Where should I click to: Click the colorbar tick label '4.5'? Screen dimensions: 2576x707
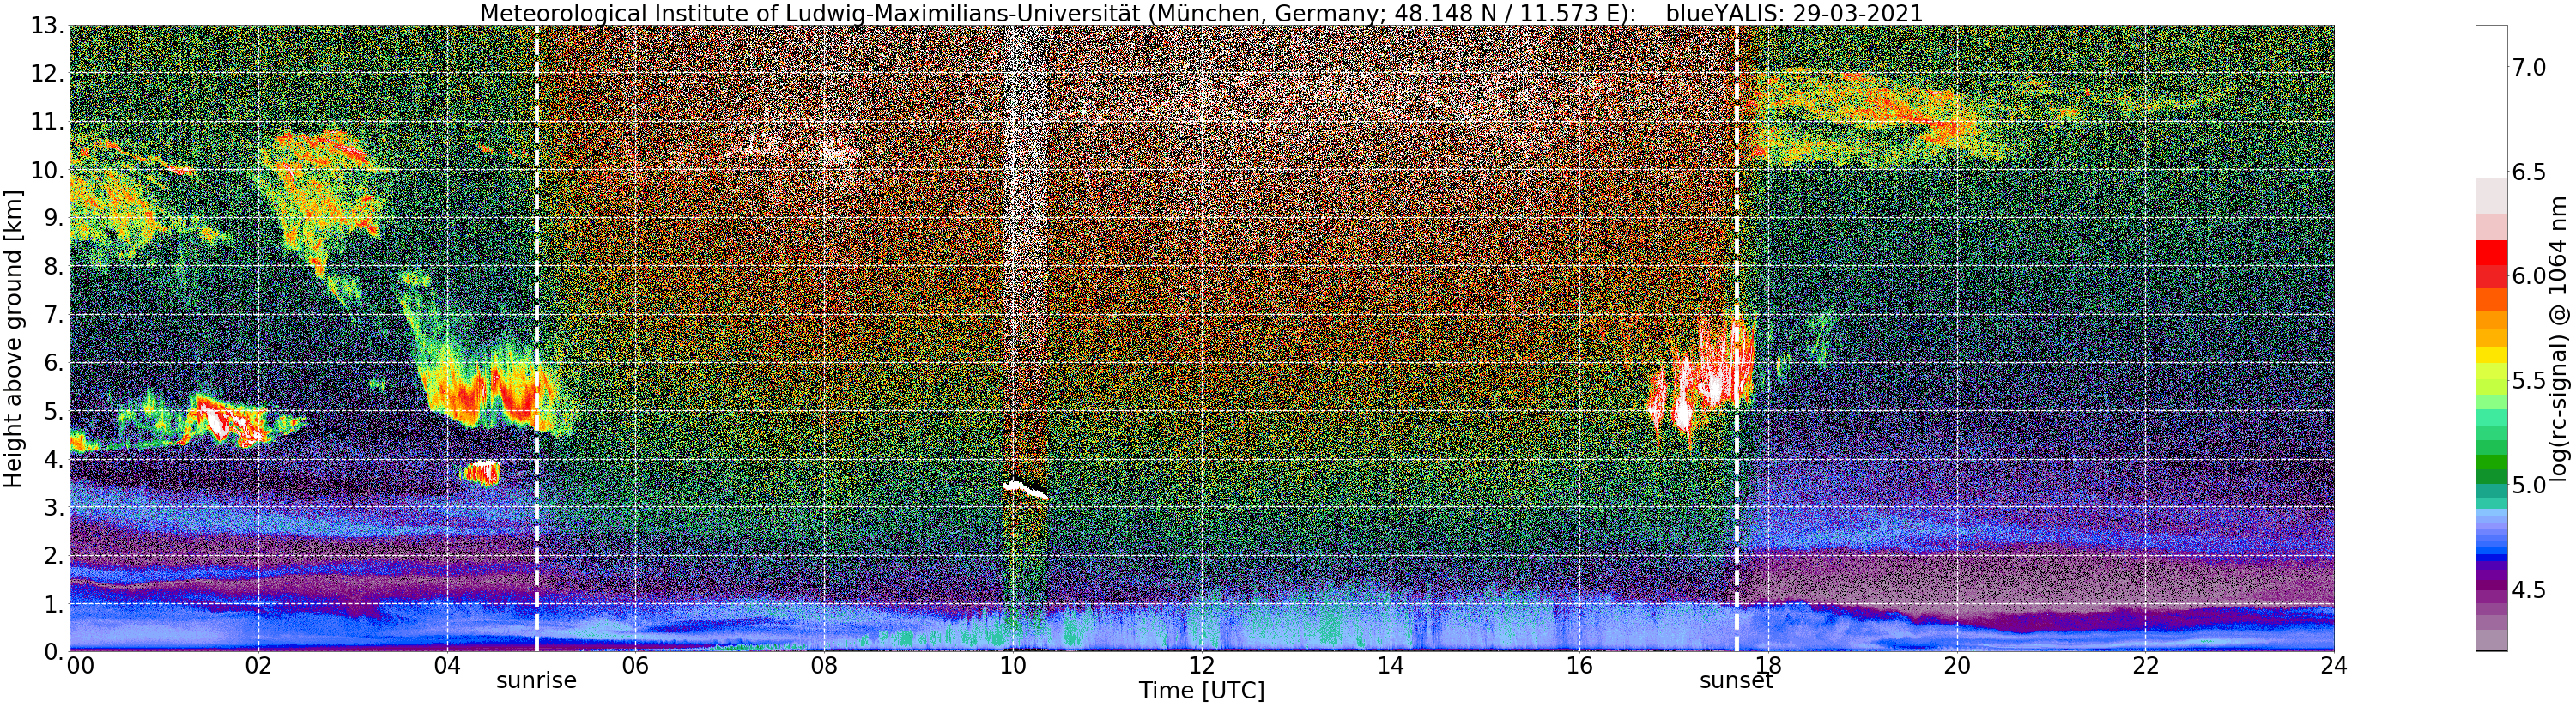coord(2530,590)
